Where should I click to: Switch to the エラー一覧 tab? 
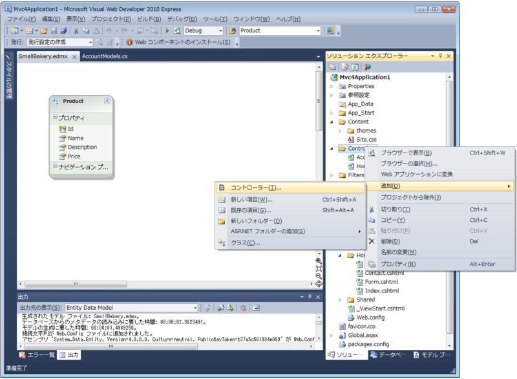pos(37,355)
